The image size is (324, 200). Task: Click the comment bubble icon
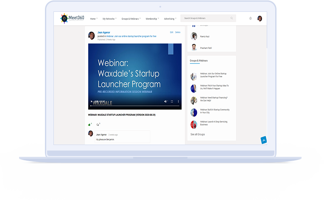click(x=98, y=124)
